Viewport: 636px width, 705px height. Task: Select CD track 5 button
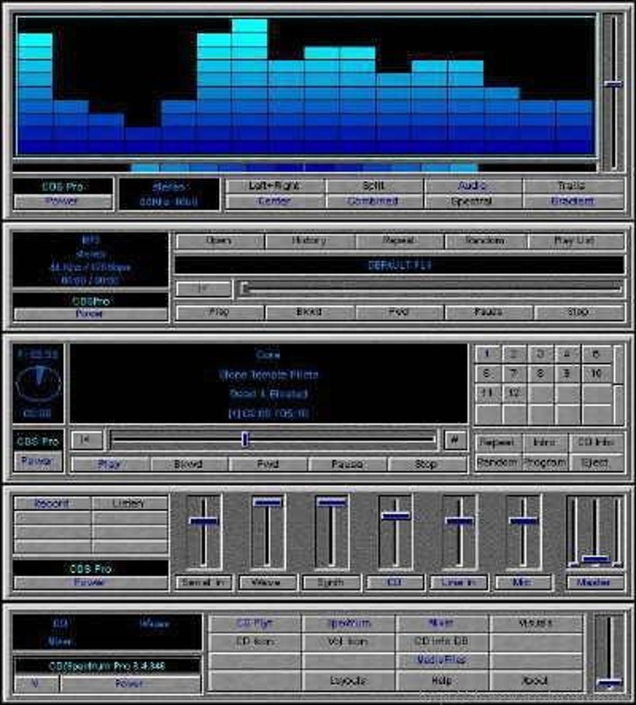coord(596,354)
